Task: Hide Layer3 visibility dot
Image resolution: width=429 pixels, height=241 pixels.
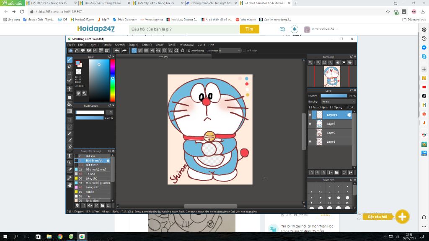Action: pyautogui.click(x=310, y=124)
